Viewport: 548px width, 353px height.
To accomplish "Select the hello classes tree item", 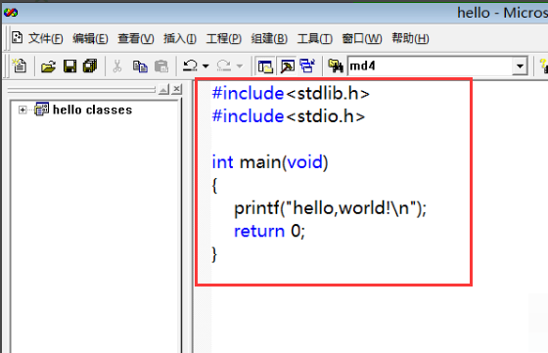I will [92, 110].
